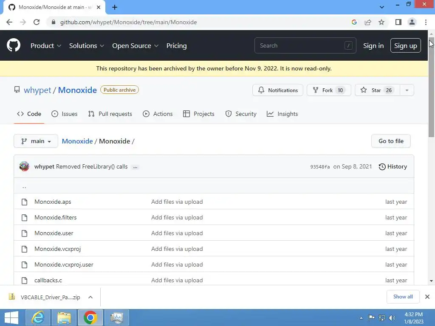Image resolution: width=435 pixels, height=326 pixels.
Task: Click the Action Center flag tray icon
Action: tap(371, 318)
